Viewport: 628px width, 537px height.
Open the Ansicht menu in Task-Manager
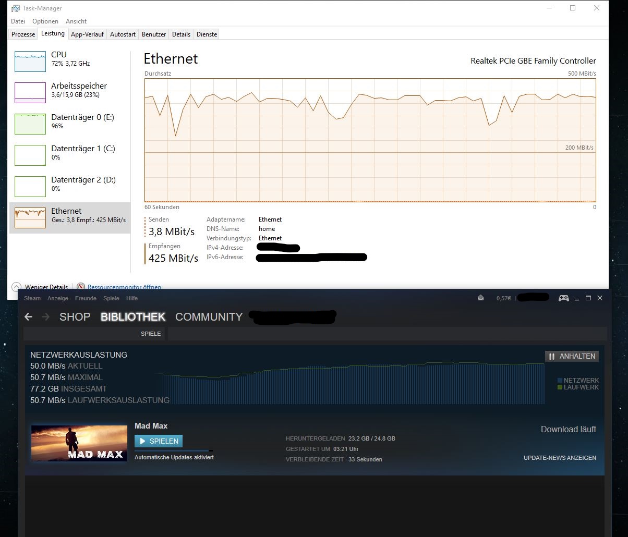coord(76,21)
